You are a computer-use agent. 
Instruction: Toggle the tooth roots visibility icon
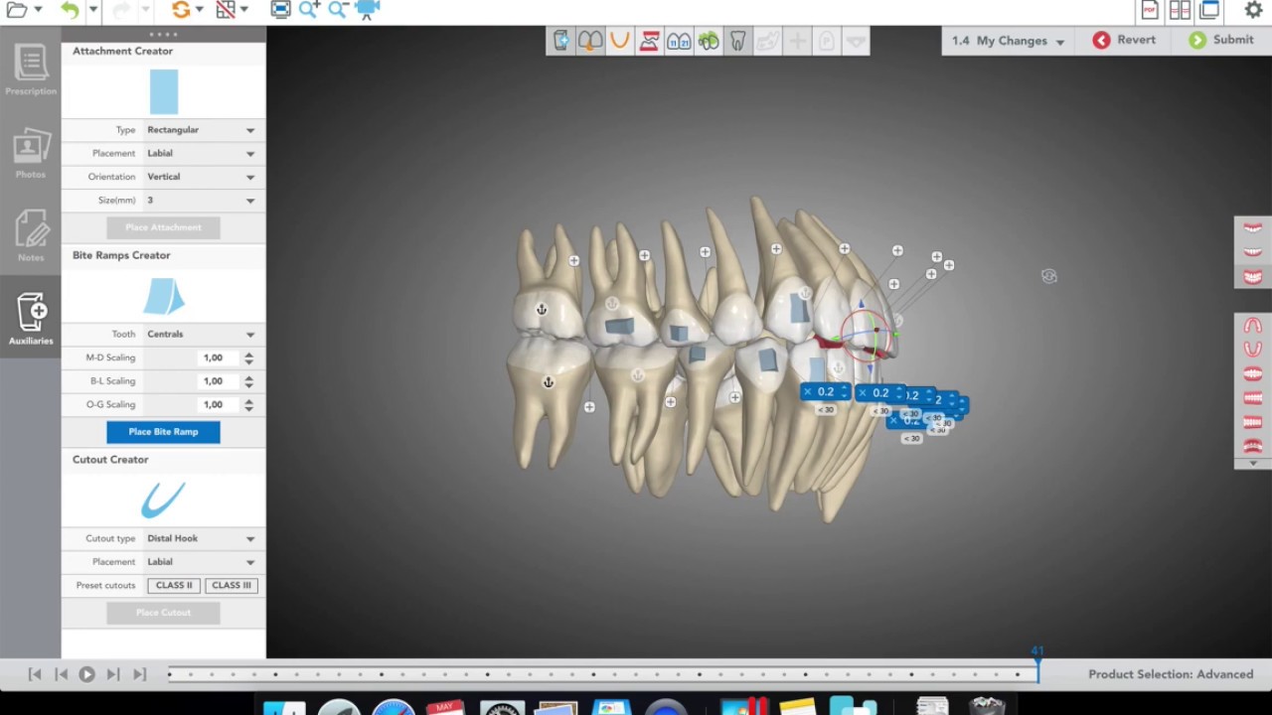coord(737,41)
